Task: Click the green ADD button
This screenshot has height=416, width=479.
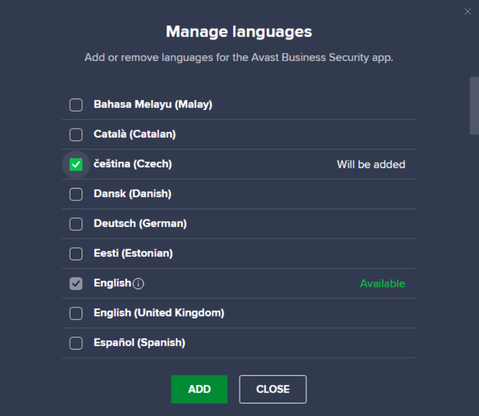Action: (199, 389)
